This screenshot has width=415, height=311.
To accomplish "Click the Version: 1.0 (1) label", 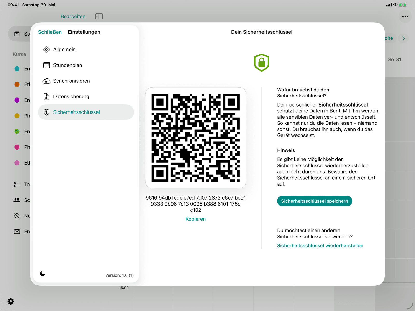I will tap(119, 275).
